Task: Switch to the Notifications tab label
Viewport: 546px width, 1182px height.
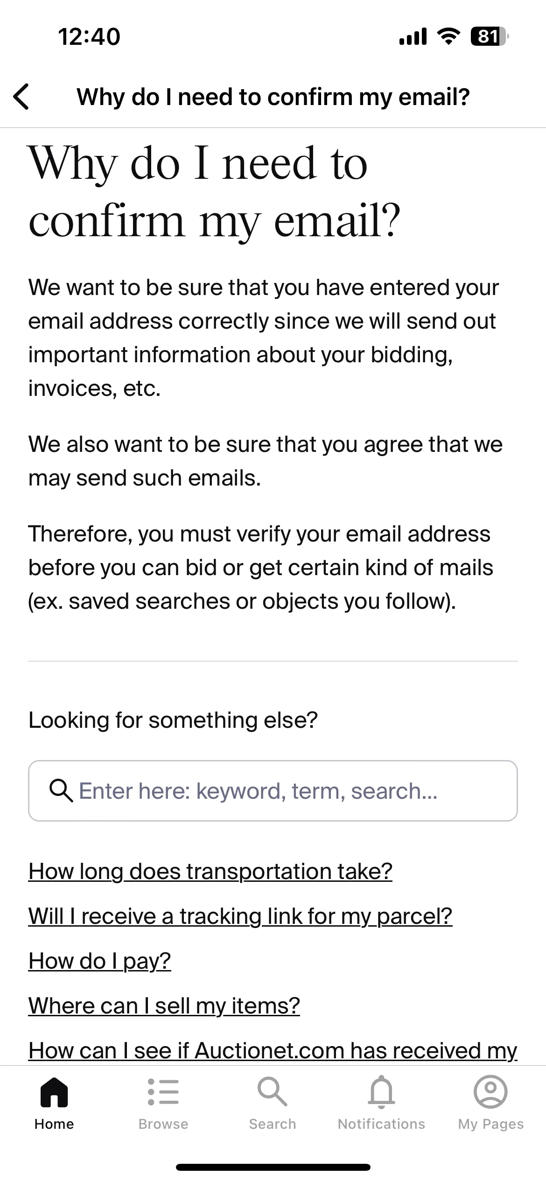Action: click(382, 1124)
